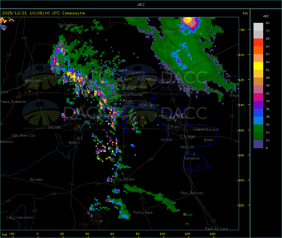Click the '0' tick on the bottom axis
Screen dimensions: 282x238
point(37,234)
